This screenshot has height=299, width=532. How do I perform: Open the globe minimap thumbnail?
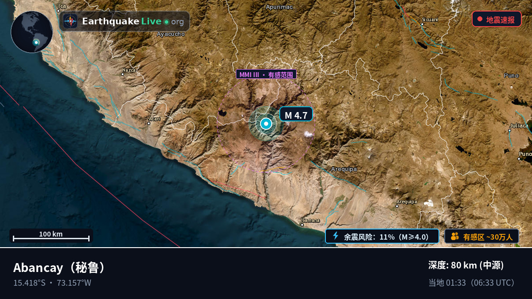(x=32, y=32)
